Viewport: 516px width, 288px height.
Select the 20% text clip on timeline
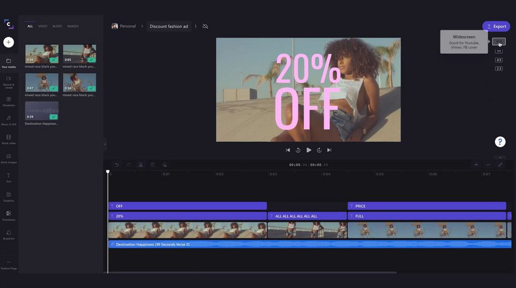pyautogui.click(x=187, y=216)
